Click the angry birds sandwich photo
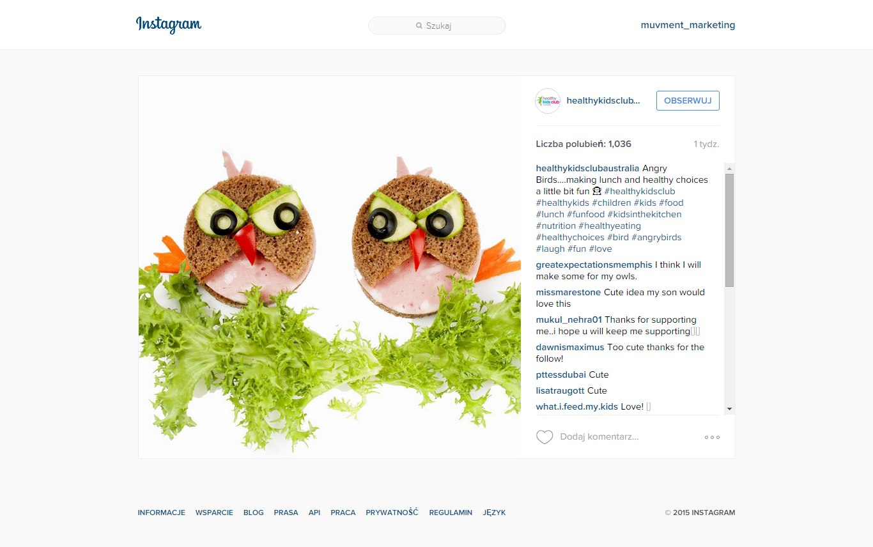This screenshot has width=873, height=547. coord(330,267)
